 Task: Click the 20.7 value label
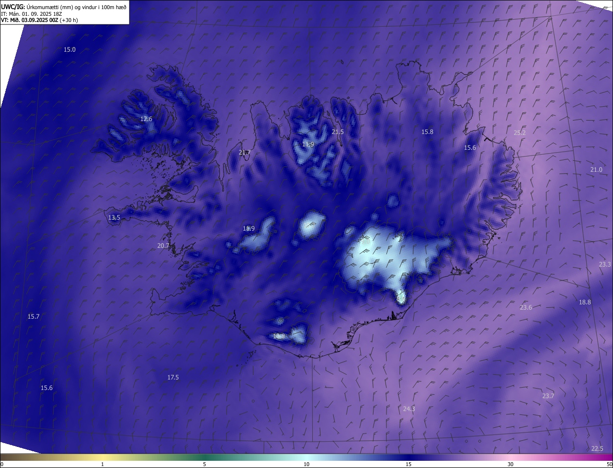[x=163, y=245]
